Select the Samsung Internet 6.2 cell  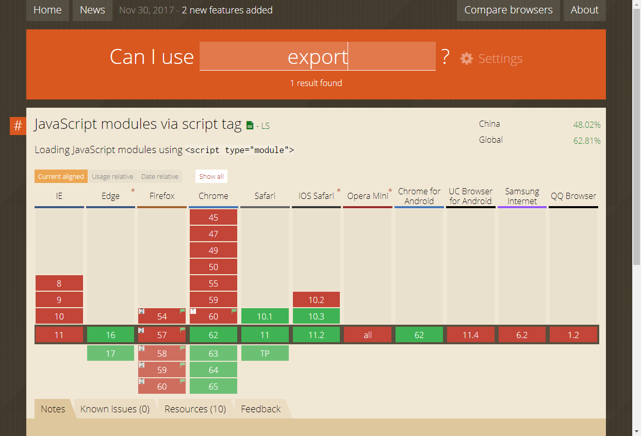(x=522, y=335)
